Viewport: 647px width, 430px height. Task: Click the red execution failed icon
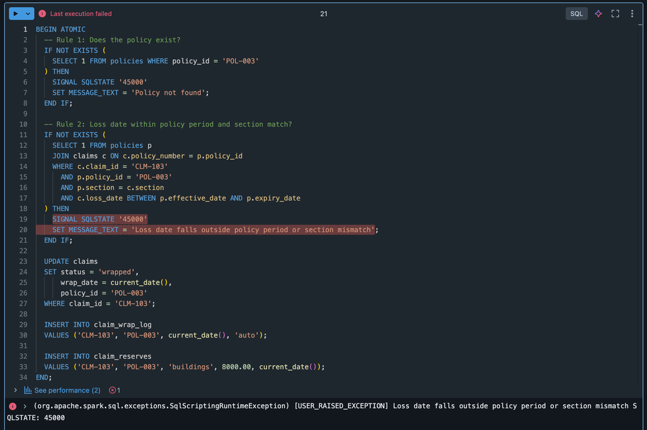[42, 14]
